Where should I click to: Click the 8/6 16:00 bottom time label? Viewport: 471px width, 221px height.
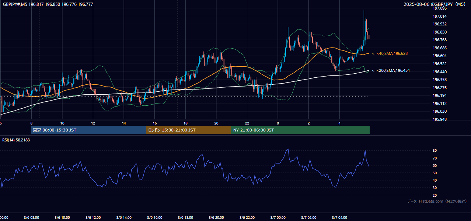pyautogui.click(x=155, y=218)
